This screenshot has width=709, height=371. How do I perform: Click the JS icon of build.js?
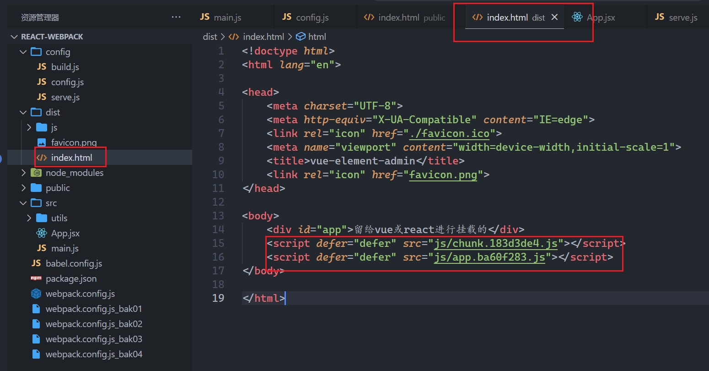click(x=42, y=67)
